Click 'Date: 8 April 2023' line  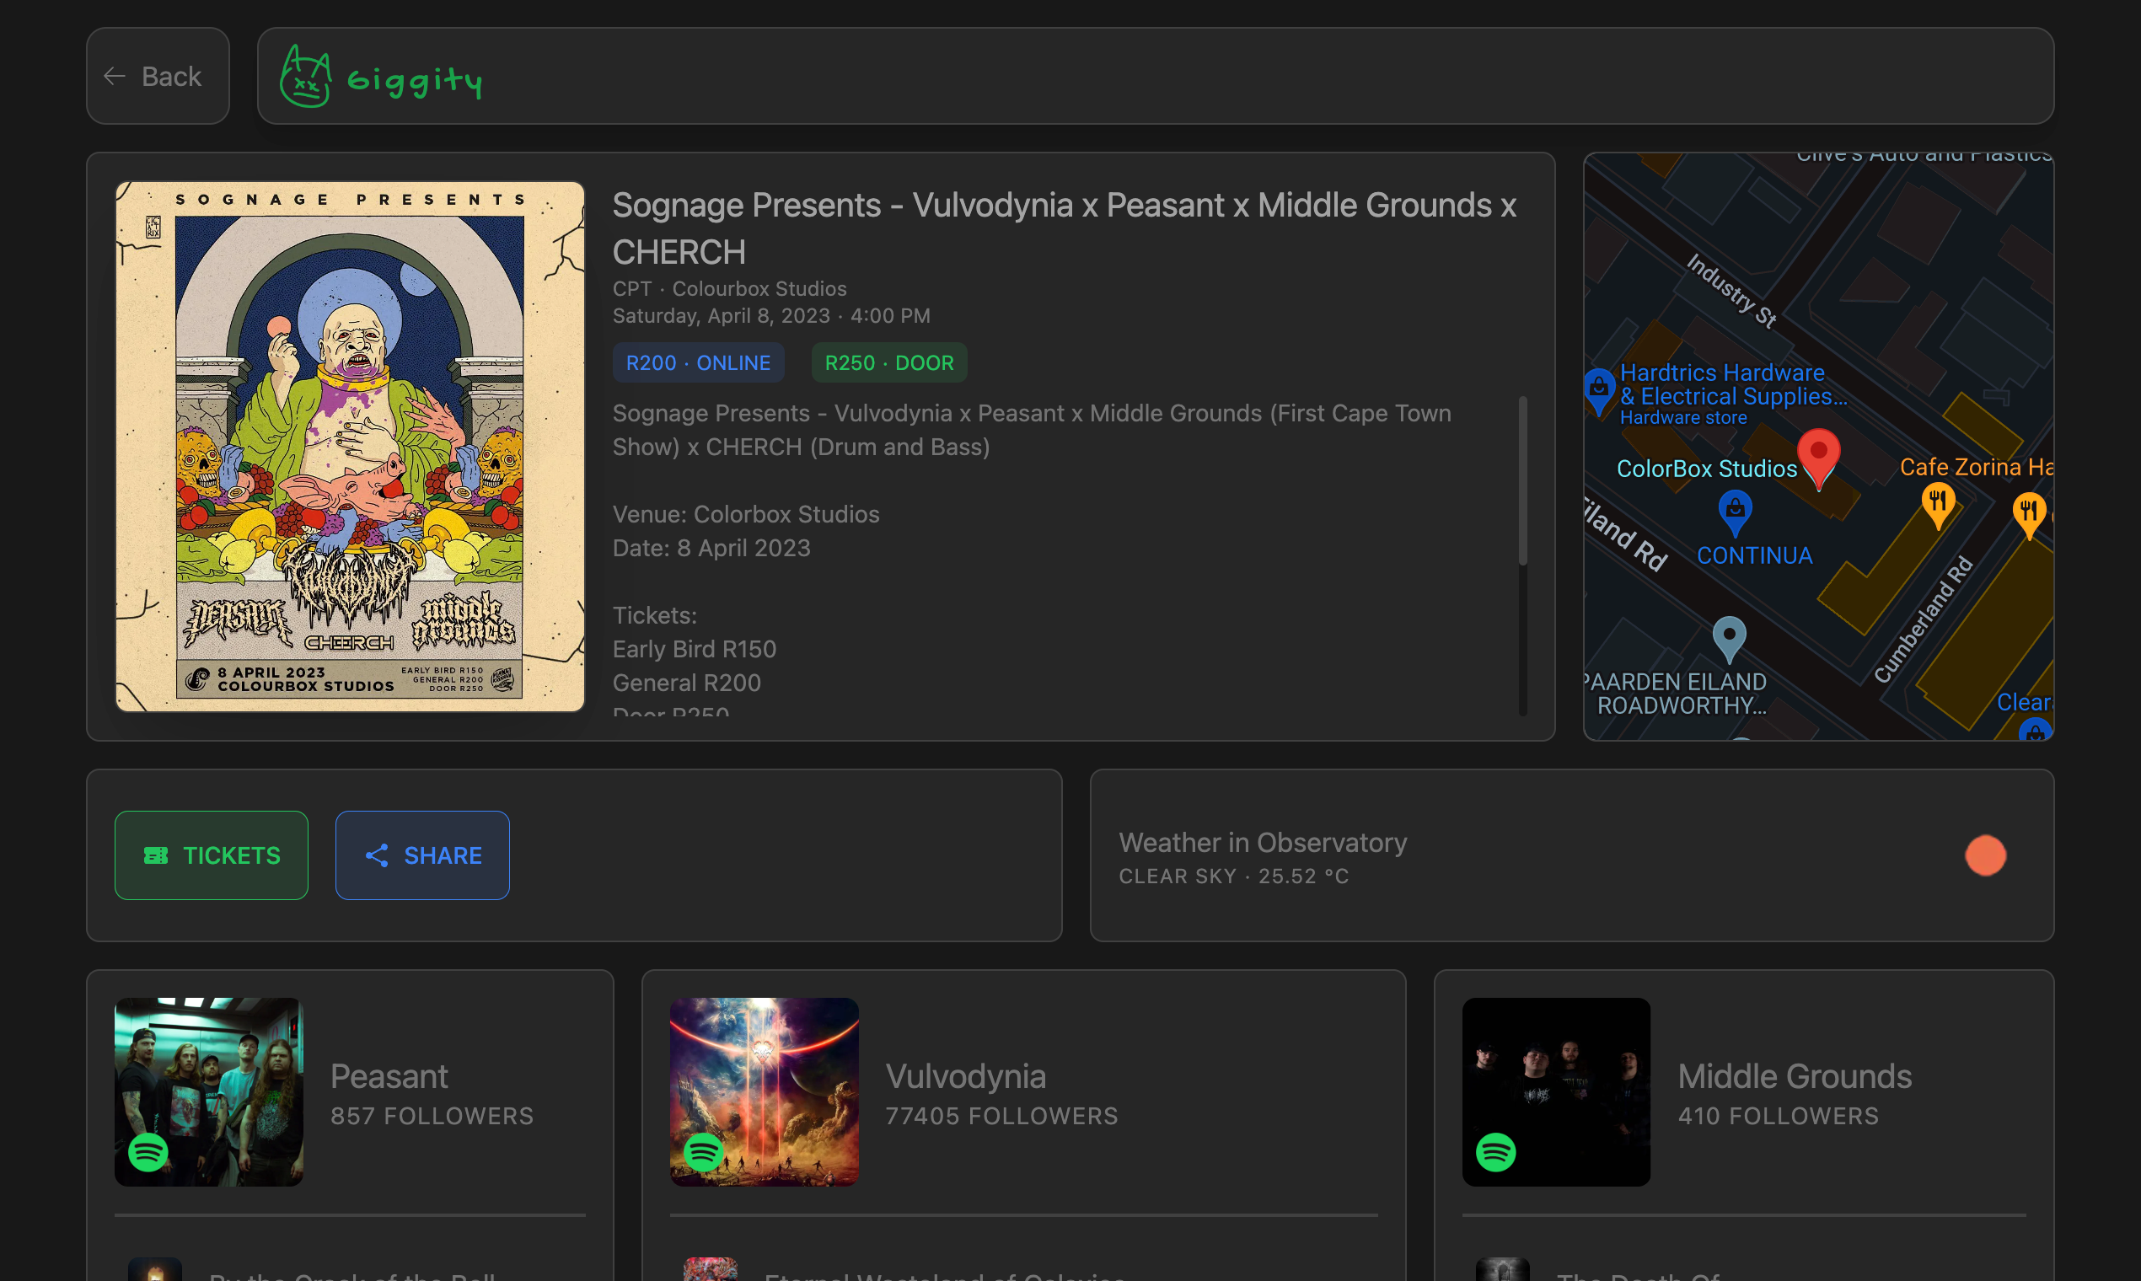pos(711,548)
